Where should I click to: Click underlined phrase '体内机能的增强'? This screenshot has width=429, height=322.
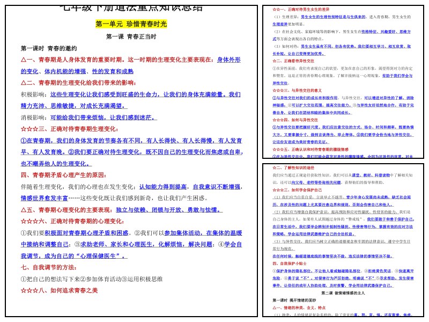[65, 71]
